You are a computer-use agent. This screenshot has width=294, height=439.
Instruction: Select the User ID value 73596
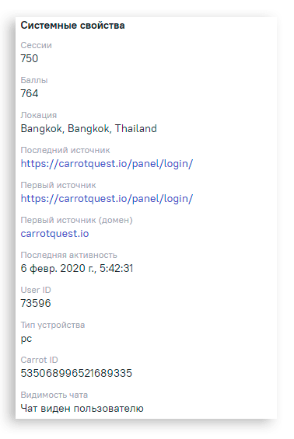coord(36,304)
